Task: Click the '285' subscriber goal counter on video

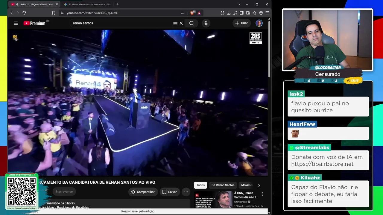Action: (x=256, y=38)
